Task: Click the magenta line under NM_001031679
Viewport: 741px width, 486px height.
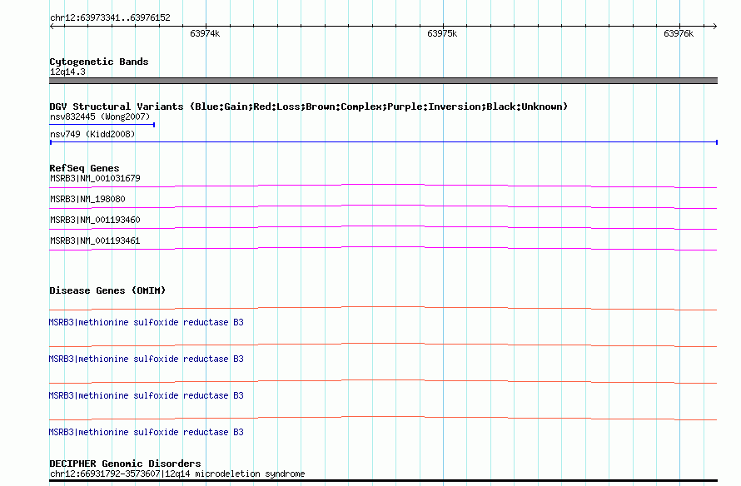Action: click(383, 186)
